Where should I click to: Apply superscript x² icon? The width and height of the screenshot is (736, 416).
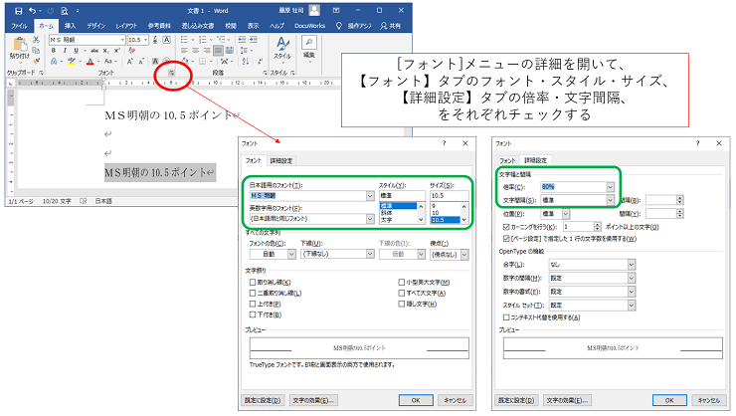coord(117,50)
